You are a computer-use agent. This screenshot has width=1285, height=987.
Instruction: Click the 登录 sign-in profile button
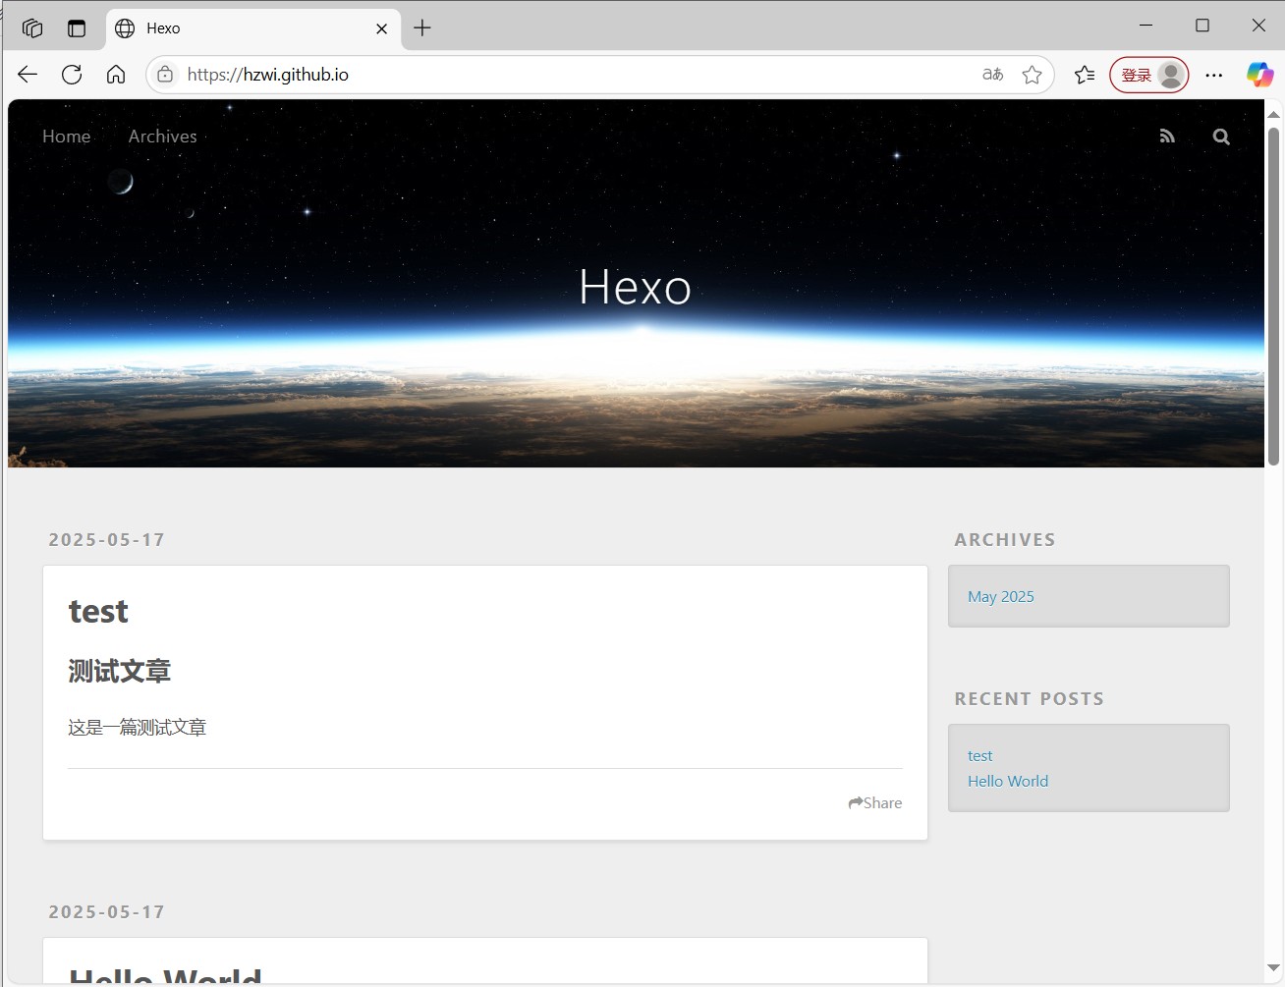[x=1149, y=75]
